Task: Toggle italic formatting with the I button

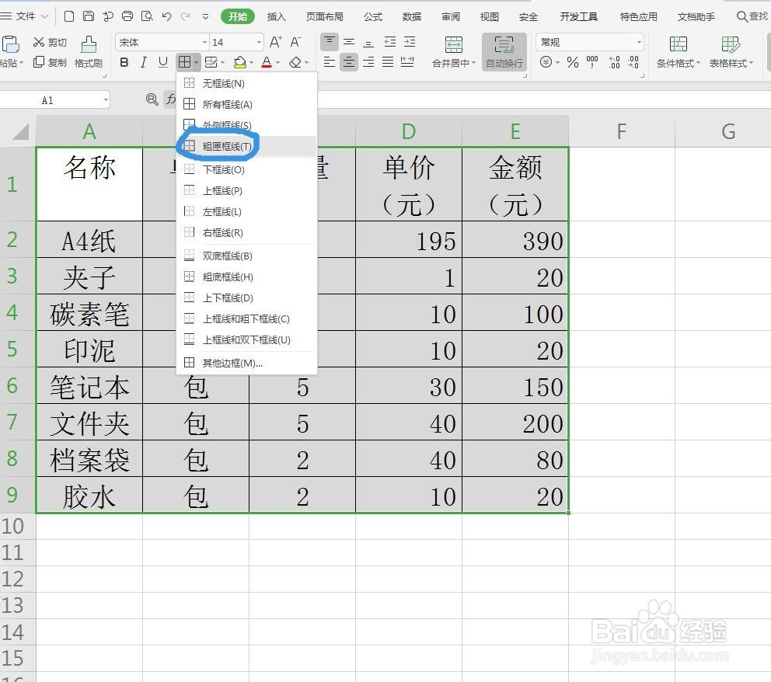Action: [x=142, y=62]
